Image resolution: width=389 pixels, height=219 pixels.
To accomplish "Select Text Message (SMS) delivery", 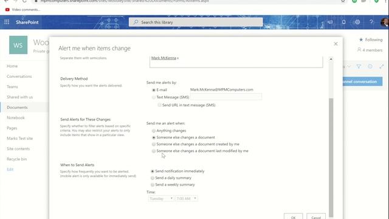I will pos(154,97).
